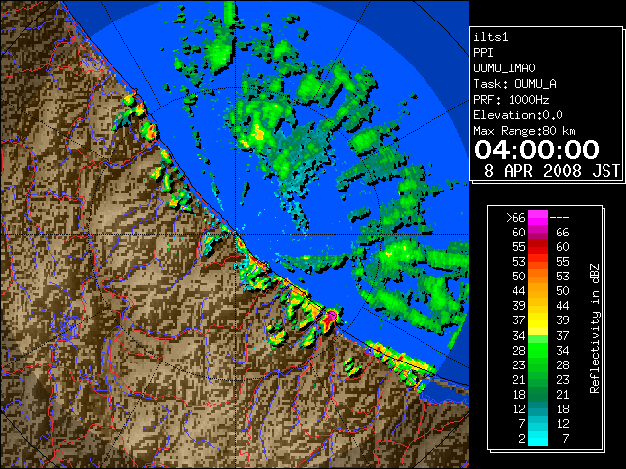The width and height of the screenshot is (626, 469).
Task: Click the 'ilts1' label in the info box
Action: (x=491, y=37)
